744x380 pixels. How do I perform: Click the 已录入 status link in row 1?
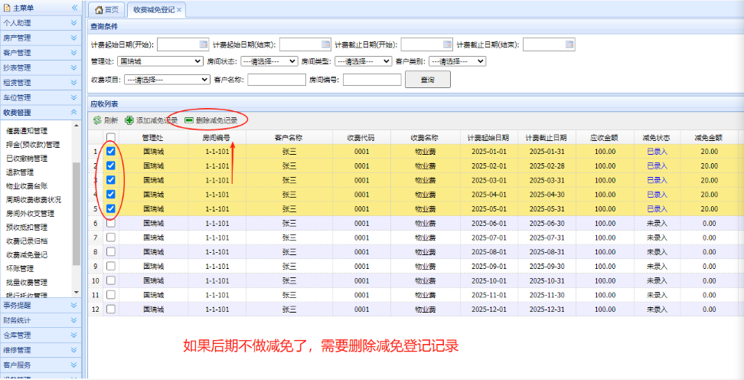click(x=658, y=152)
